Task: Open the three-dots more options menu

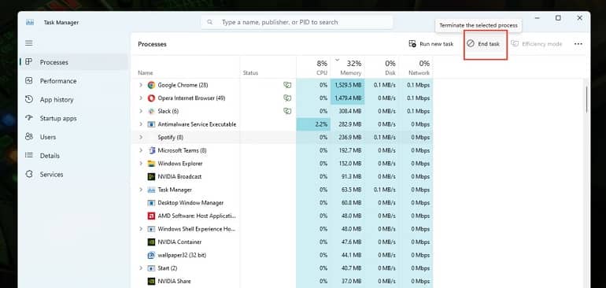Action: tap(578, 44)
